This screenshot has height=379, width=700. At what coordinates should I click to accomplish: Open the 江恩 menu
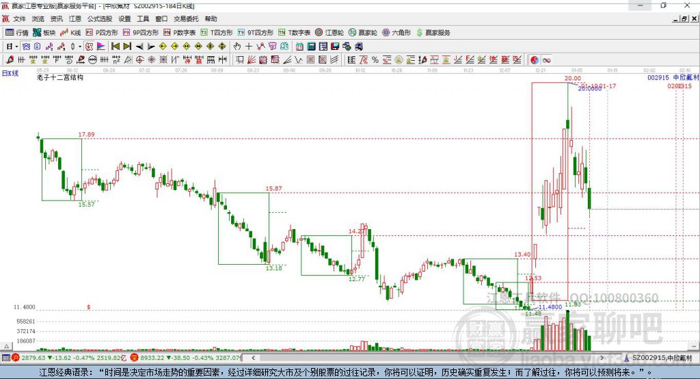tap(75, 18)
